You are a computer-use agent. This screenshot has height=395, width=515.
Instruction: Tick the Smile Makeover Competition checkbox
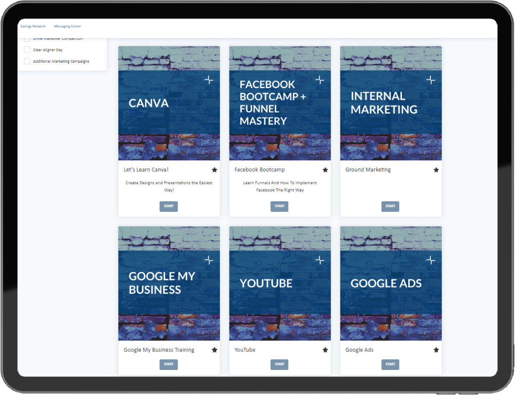coord(27,39)
